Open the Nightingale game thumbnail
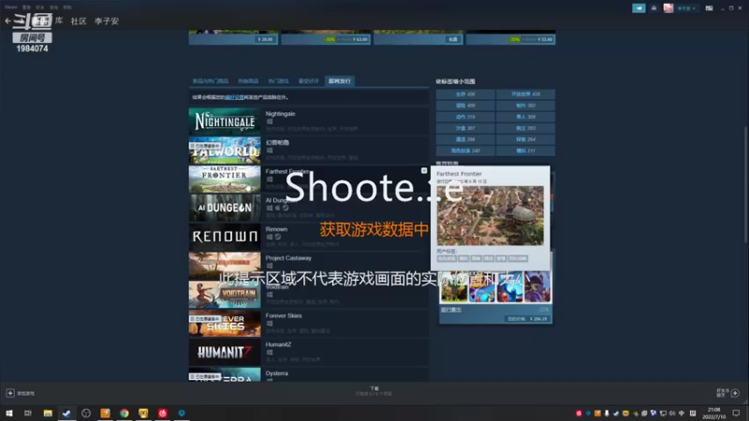The image size is (749, 421). (x=225, y=122)
